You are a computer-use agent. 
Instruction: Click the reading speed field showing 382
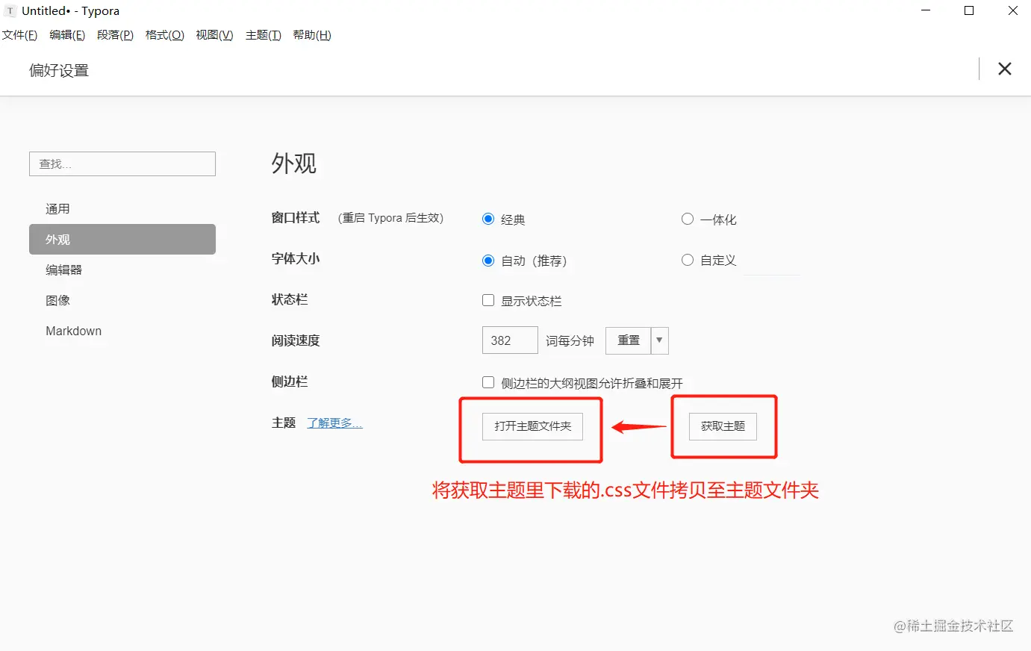click(x=510, y=340)
